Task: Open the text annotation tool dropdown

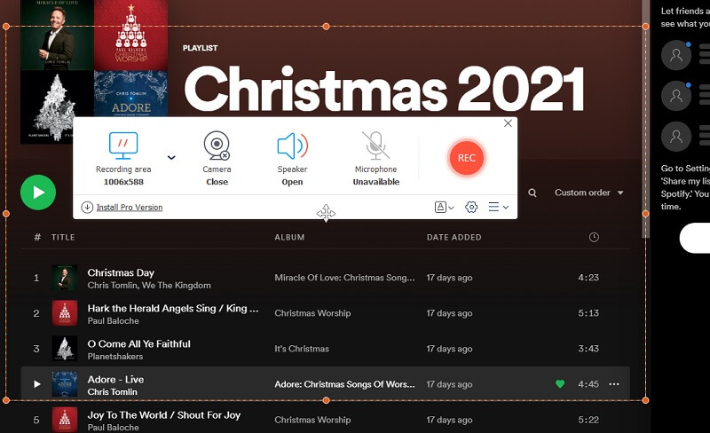Action: click(444, 207)
